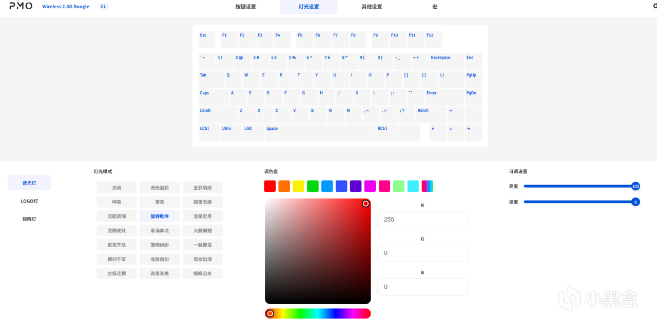657x320 pixels.
Task: Pick the green color swatch
Action: pos(313,186)
